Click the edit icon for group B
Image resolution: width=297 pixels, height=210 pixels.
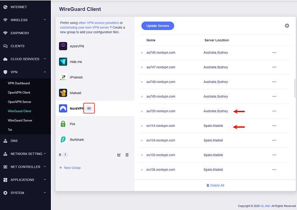coord(119,155)
